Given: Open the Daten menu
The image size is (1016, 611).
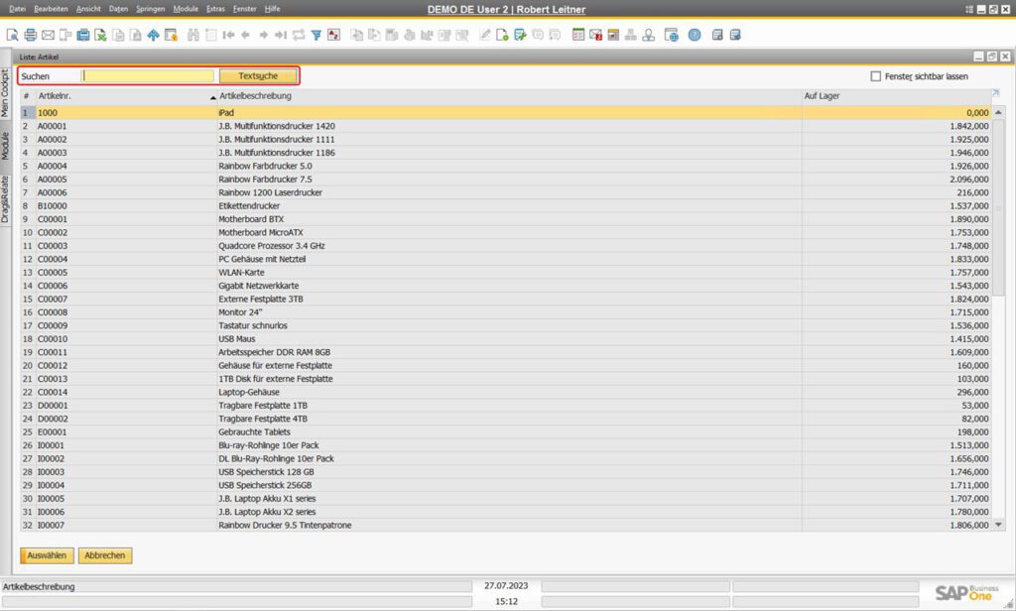Looking at the screenshot, I should (118, 9).
